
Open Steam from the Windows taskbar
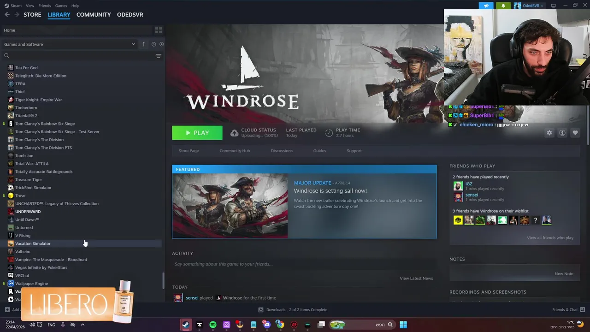click(185, 325)
